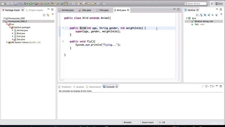The image size is (225, 127).
Task: Go to Last Edit Location icon
Action: 89,4
